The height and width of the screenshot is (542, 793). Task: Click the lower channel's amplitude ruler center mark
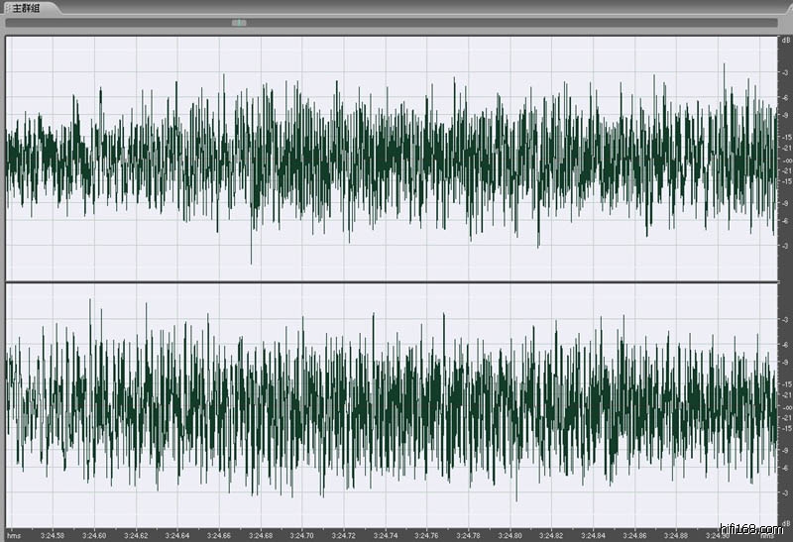tap(785, 406)
